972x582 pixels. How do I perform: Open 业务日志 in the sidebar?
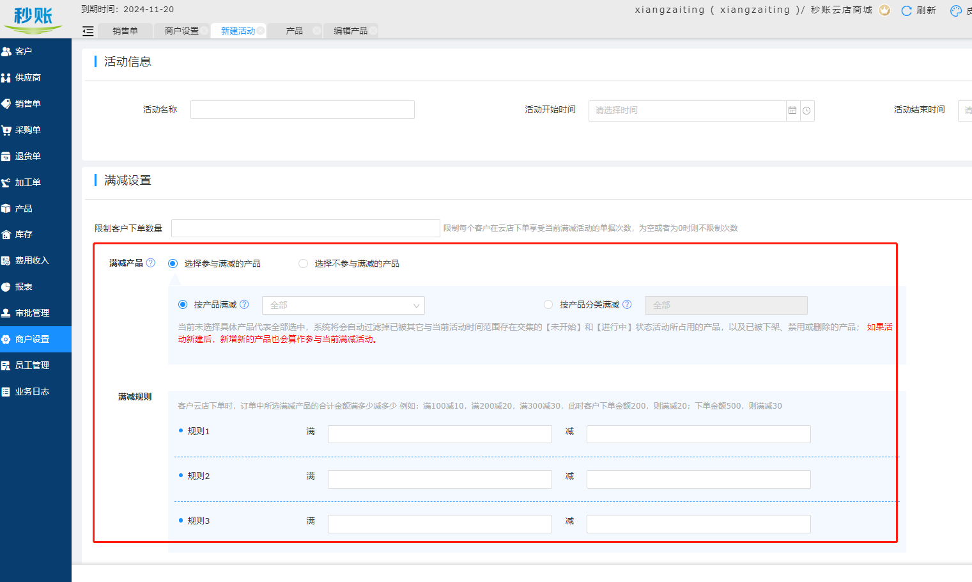tap(36, 391)
